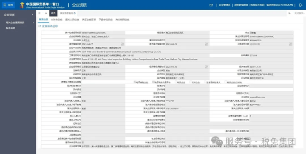The height and width of the screenshot is (154, 306).
Task: Open the 认证企业证书 sub-tab
Action: [x=89, y=20]
